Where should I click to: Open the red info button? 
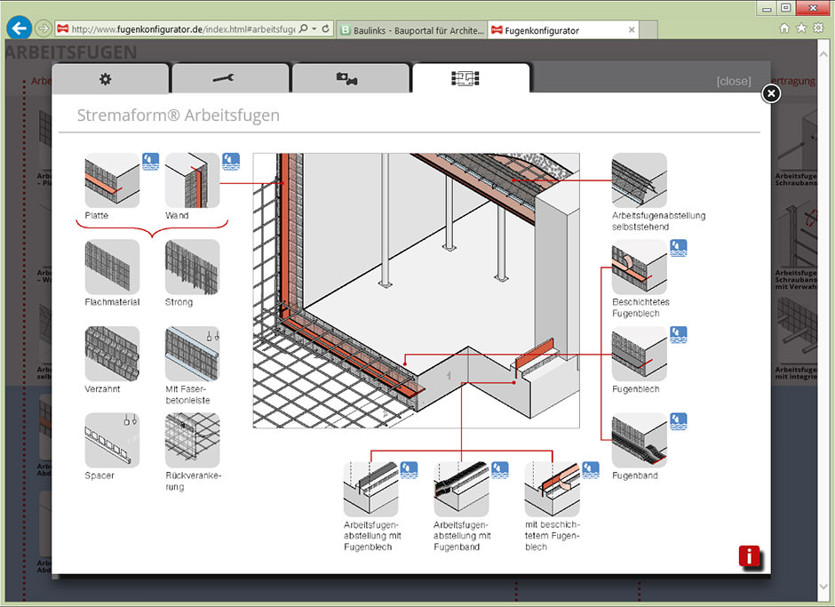(x=749, y=557)
